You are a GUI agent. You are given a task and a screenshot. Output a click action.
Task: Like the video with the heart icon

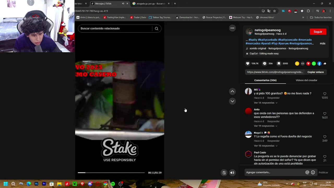point(248,63)
